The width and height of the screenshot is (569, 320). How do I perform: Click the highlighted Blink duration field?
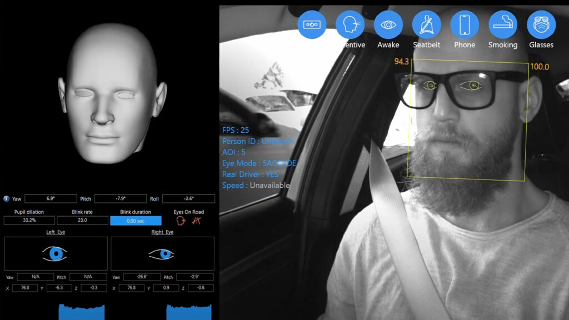tap(136, 221)
